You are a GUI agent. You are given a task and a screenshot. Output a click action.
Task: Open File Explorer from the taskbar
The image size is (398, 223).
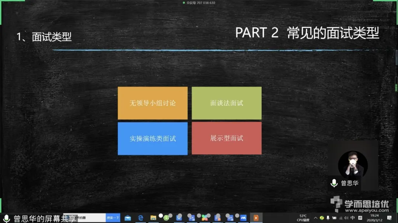(153, 218)
